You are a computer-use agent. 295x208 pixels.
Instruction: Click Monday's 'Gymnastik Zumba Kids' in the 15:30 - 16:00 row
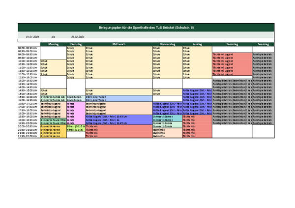click(53, 97)
